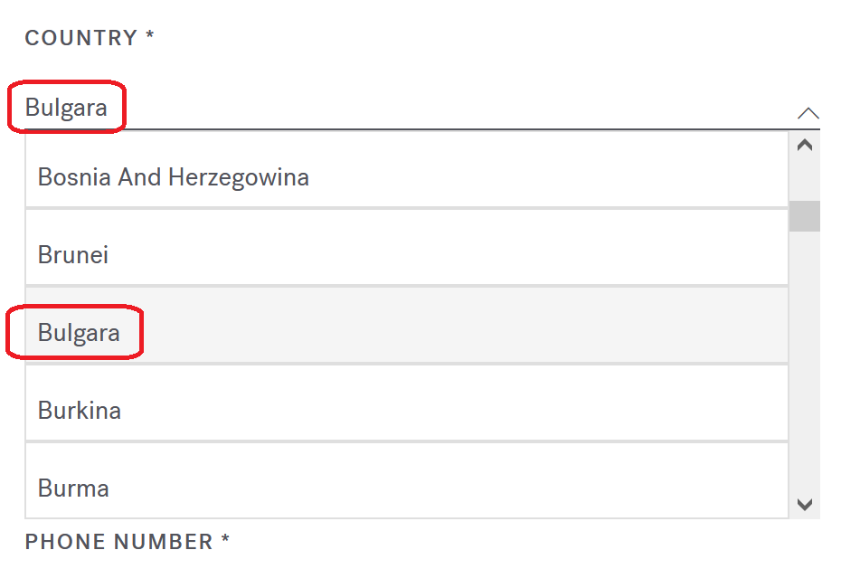Click the dropdown list scroll-down arrow
This screenshot has height=569, width=860.
click(x=805, y=504)
